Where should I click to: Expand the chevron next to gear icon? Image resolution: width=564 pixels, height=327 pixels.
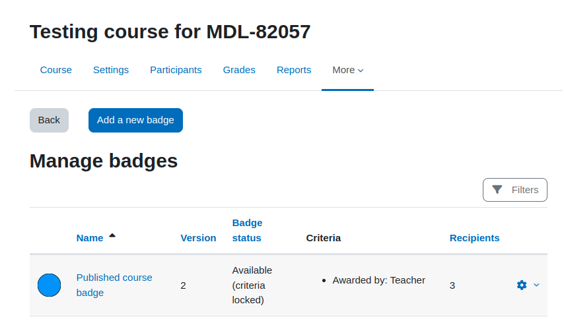(536, 285)
